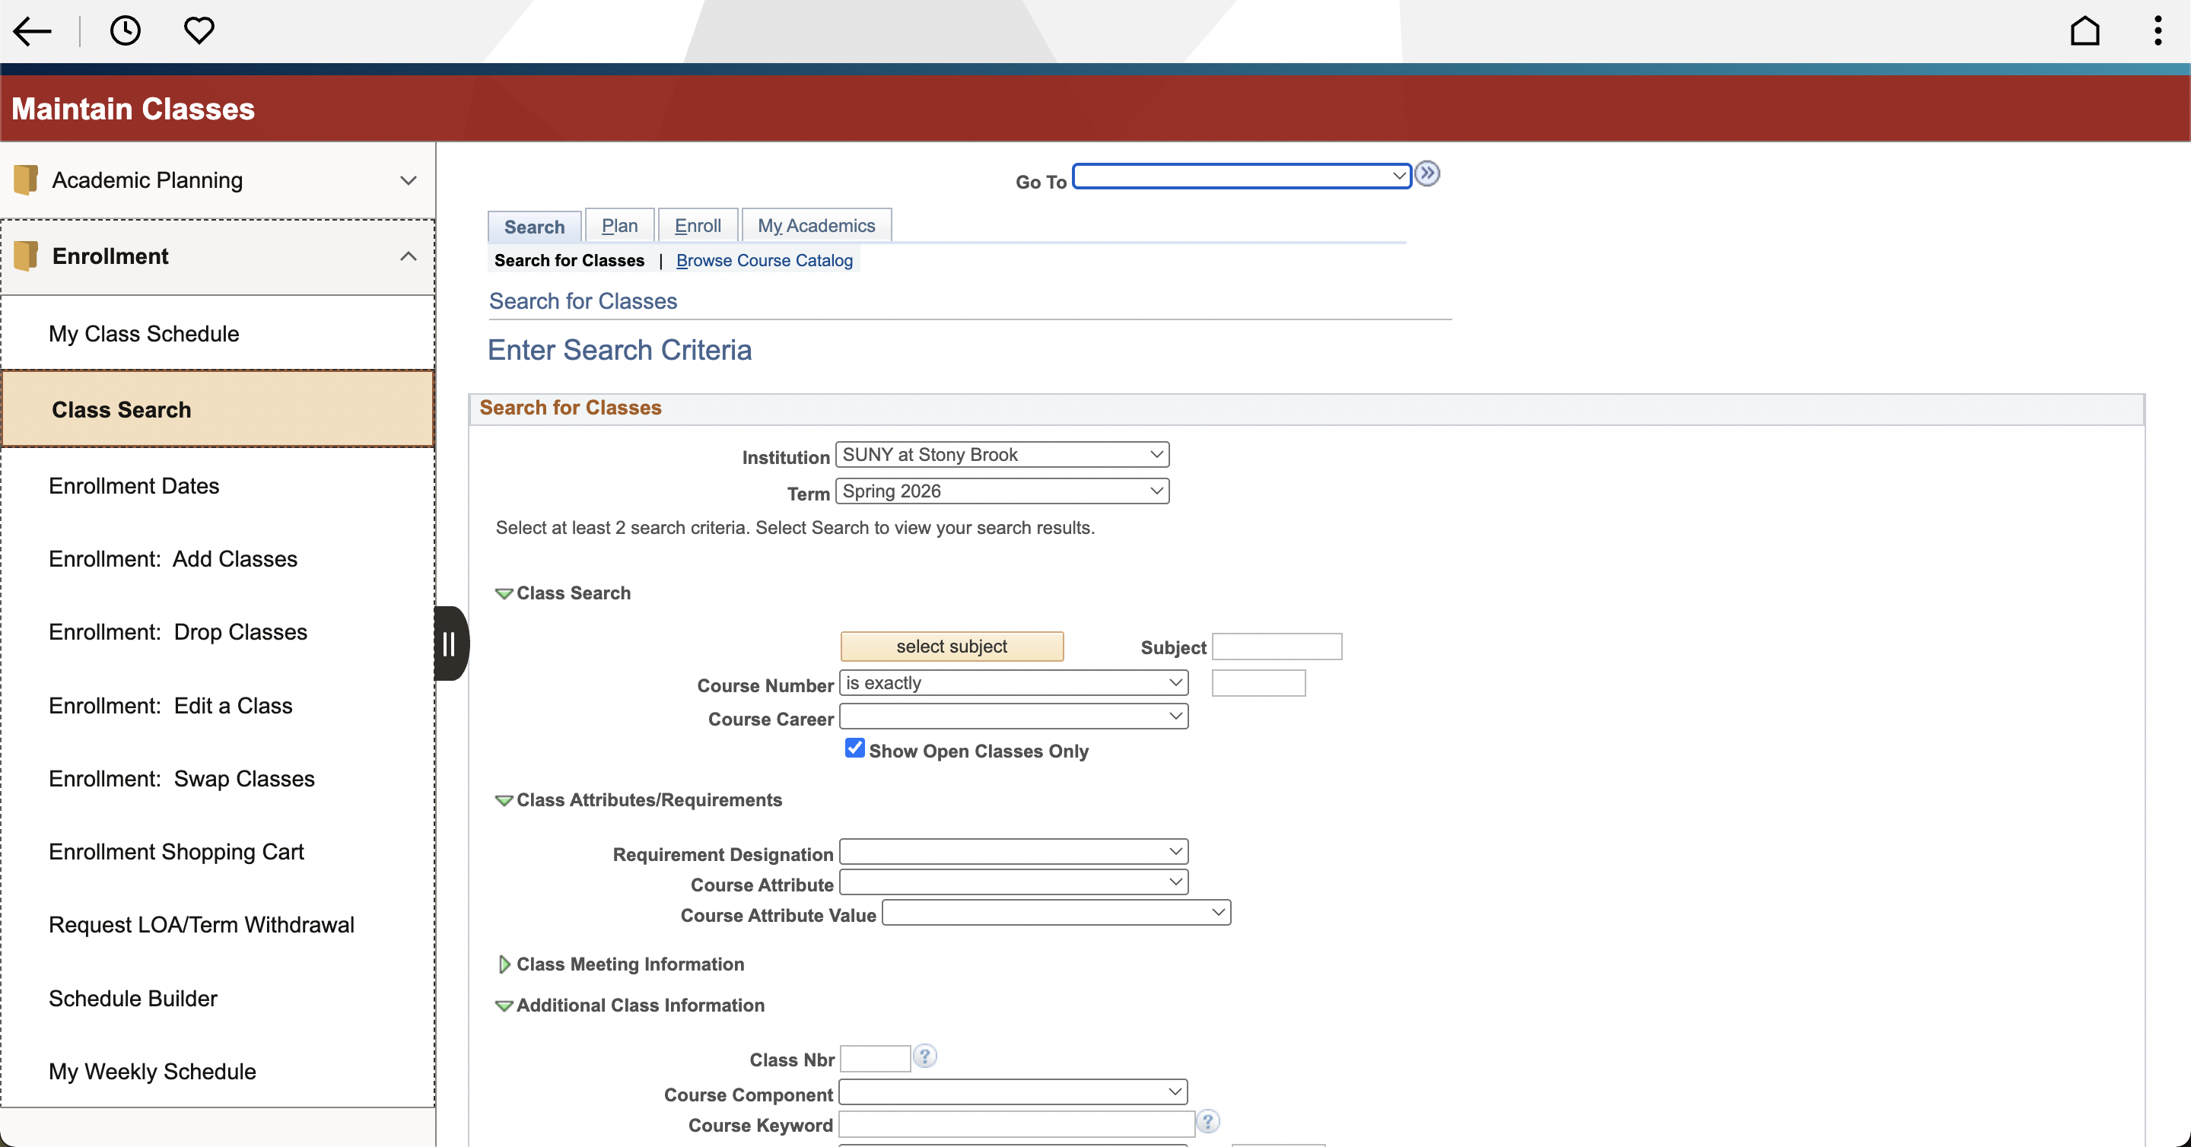The height and width of the screenshot is (1147, 2191).
Task: Open the recent history clock icon
Action: [x=125, y=30]
